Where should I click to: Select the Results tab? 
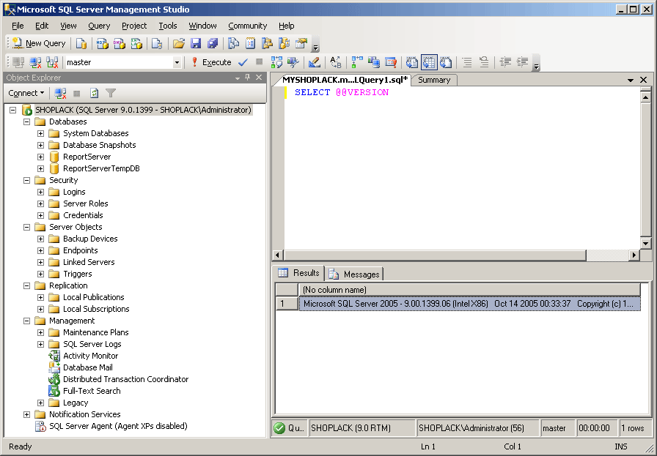(298, 273)
